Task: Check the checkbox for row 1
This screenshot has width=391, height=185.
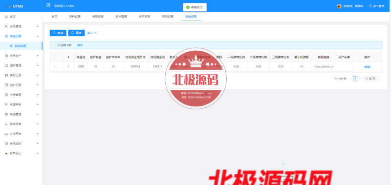Action: click(56, 66)
